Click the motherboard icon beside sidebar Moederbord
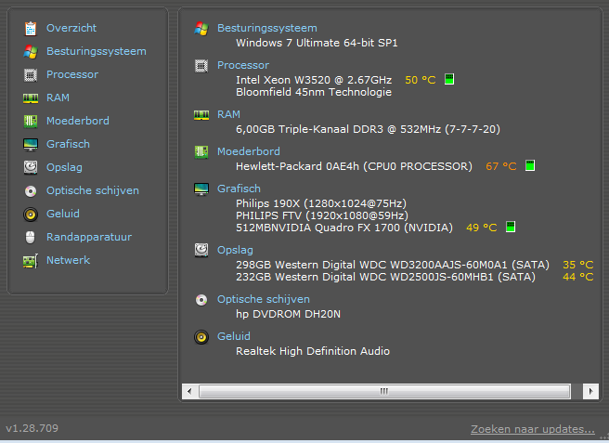 31,122
